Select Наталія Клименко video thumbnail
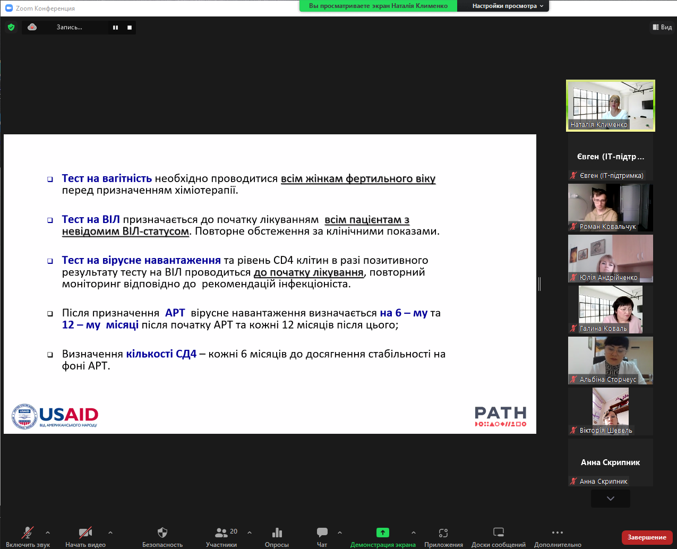The image size is (677, 549). 611,105
